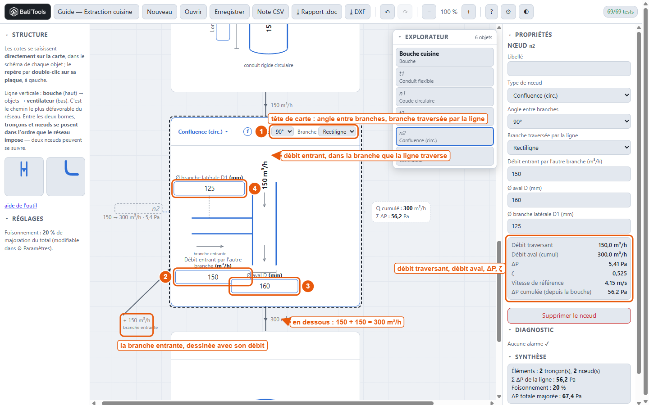Zoom in with the plus button
Screen dimensions: 649x405
tap(469, 12)
